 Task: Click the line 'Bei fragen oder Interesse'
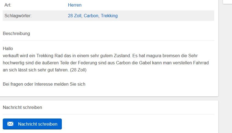click(x=44, y=84)
